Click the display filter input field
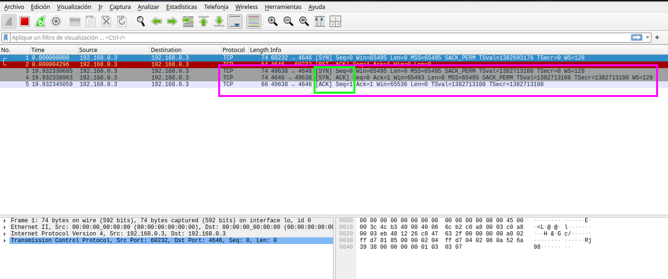The width and height of the screenshot is (668, 279). (x=320, y=37)
